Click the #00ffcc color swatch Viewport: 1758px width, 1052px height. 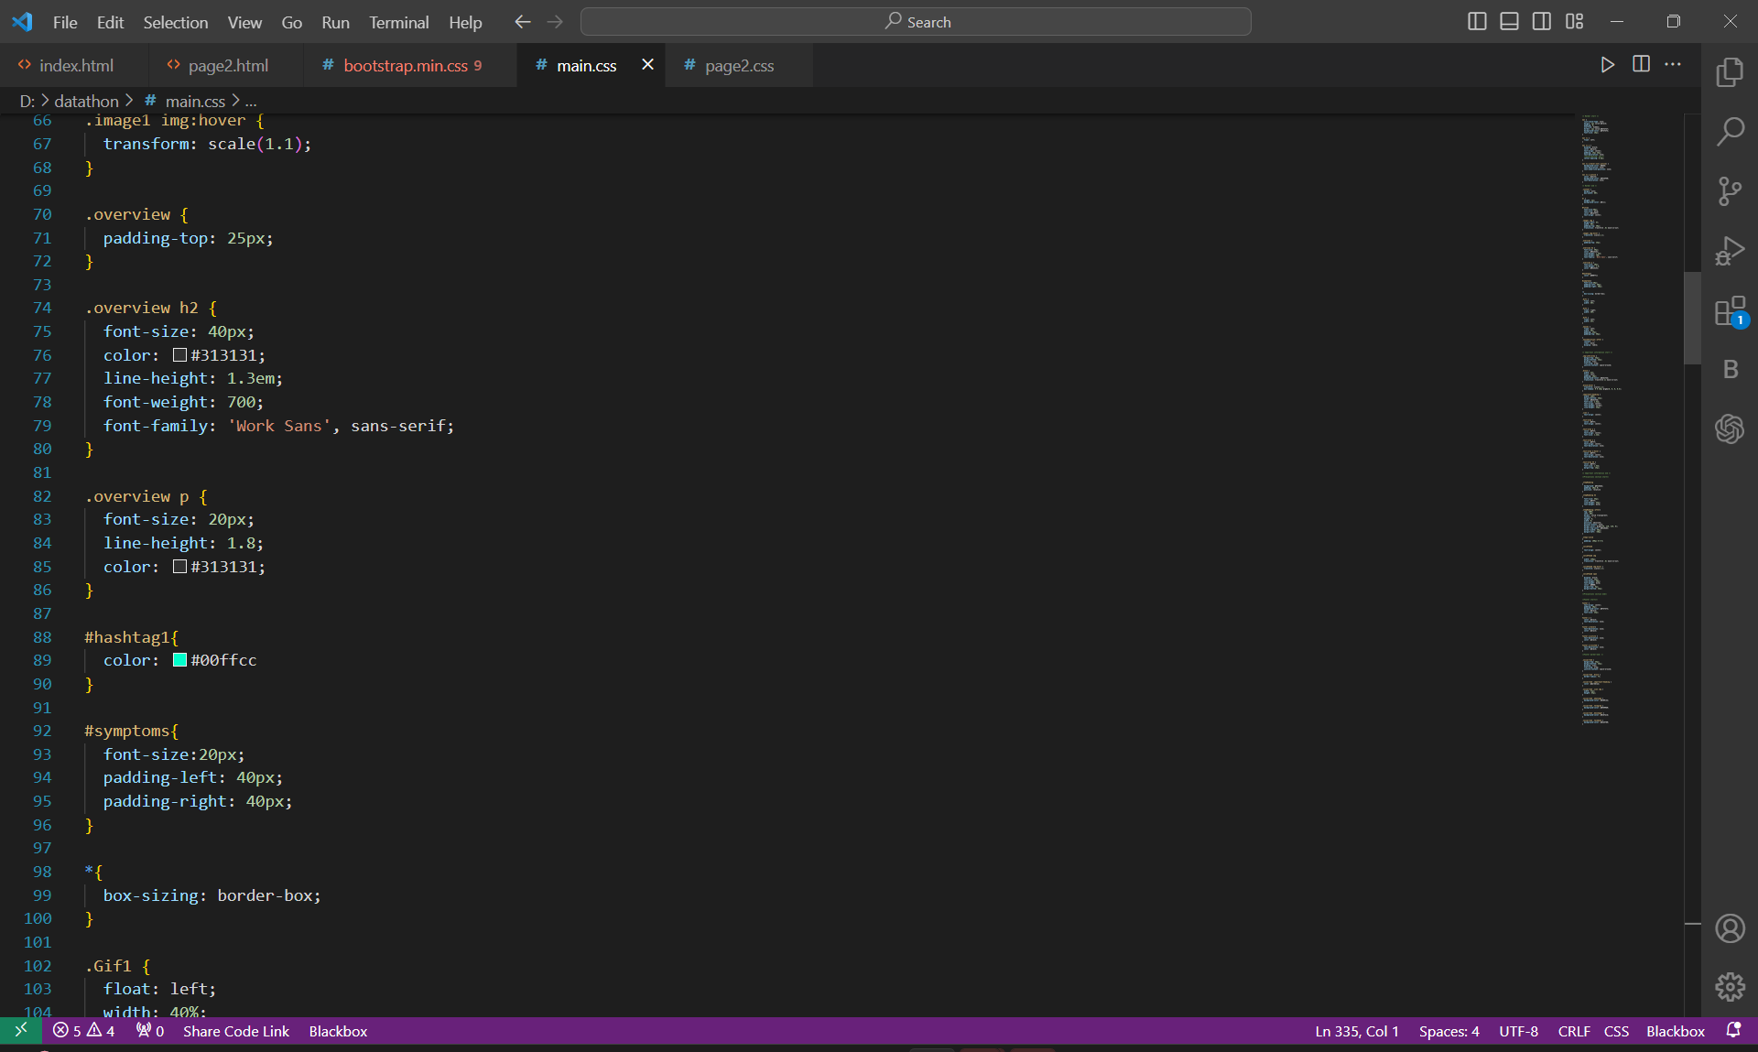pyautogui.click(x=179, y=660)
